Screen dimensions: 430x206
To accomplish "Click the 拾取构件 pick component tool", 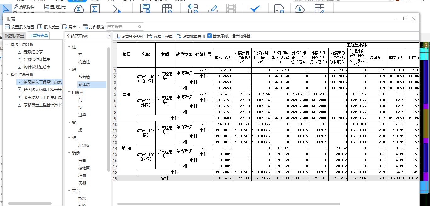I will point(24,7).
